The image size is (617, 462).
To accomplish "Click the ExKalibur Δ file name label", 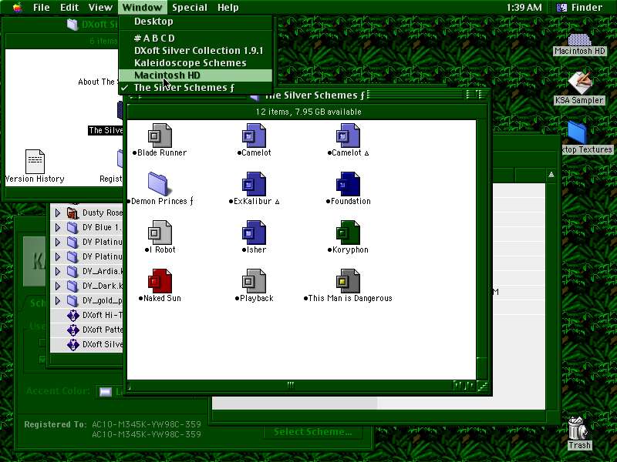I will point(255,202).
